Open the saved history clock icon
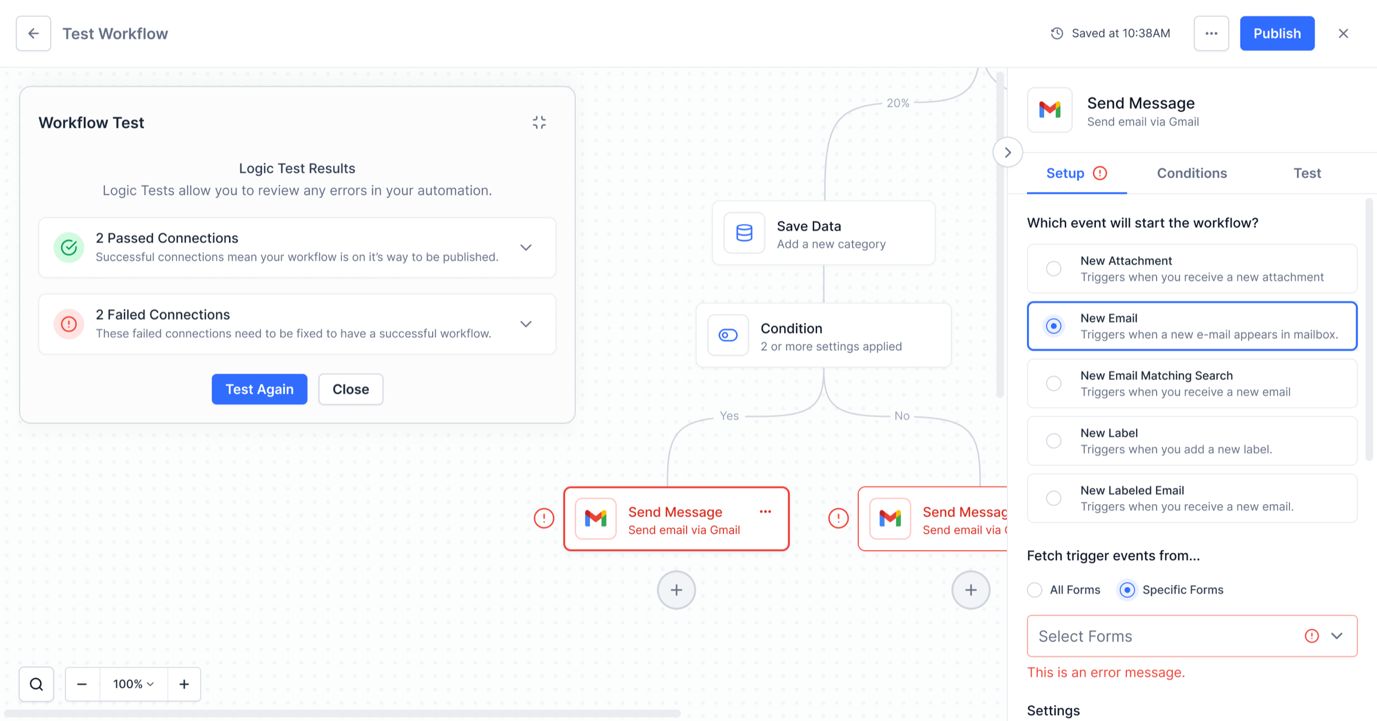This screenshot has width=1377, height=721. 1057,33
